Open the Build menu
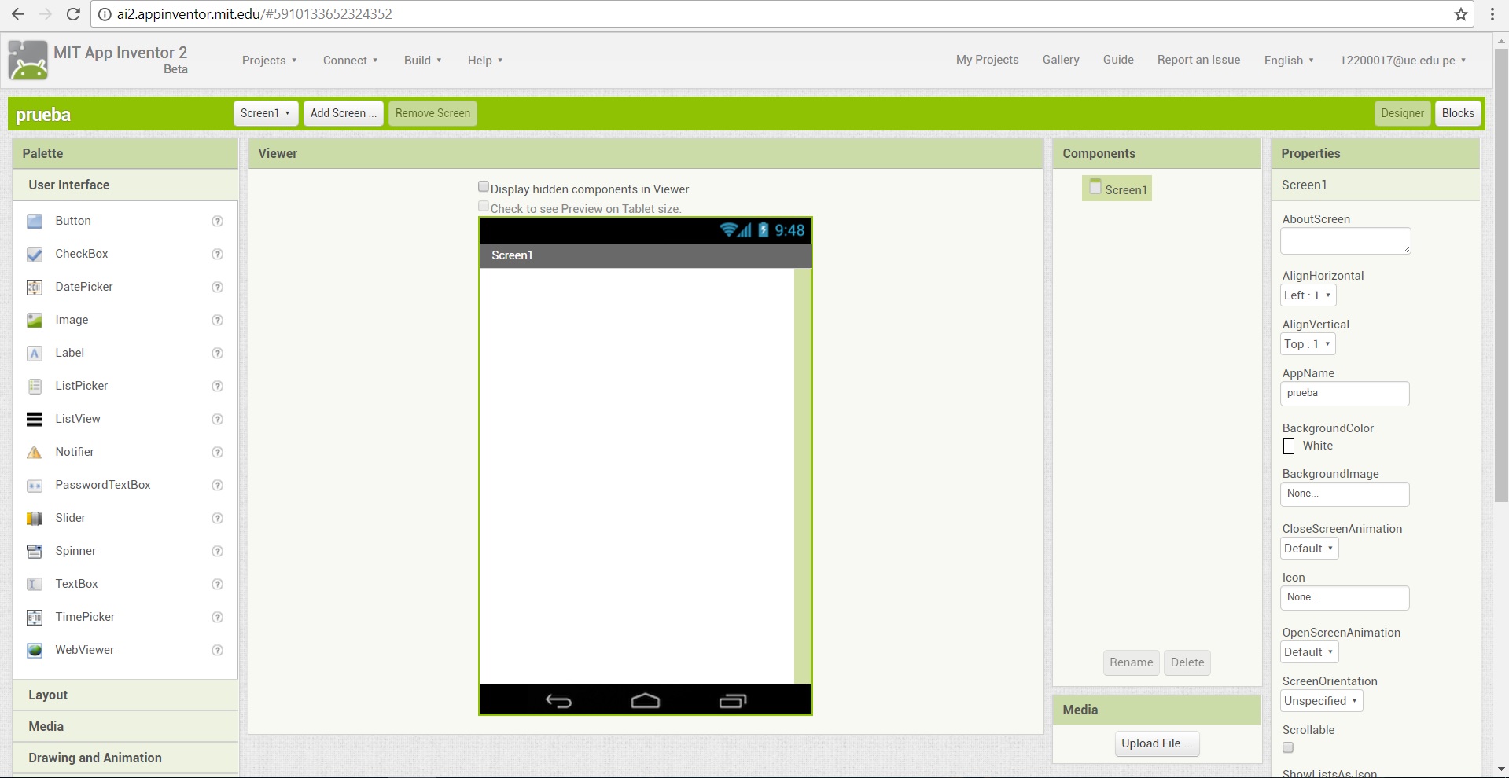 (x=422, y=61)
